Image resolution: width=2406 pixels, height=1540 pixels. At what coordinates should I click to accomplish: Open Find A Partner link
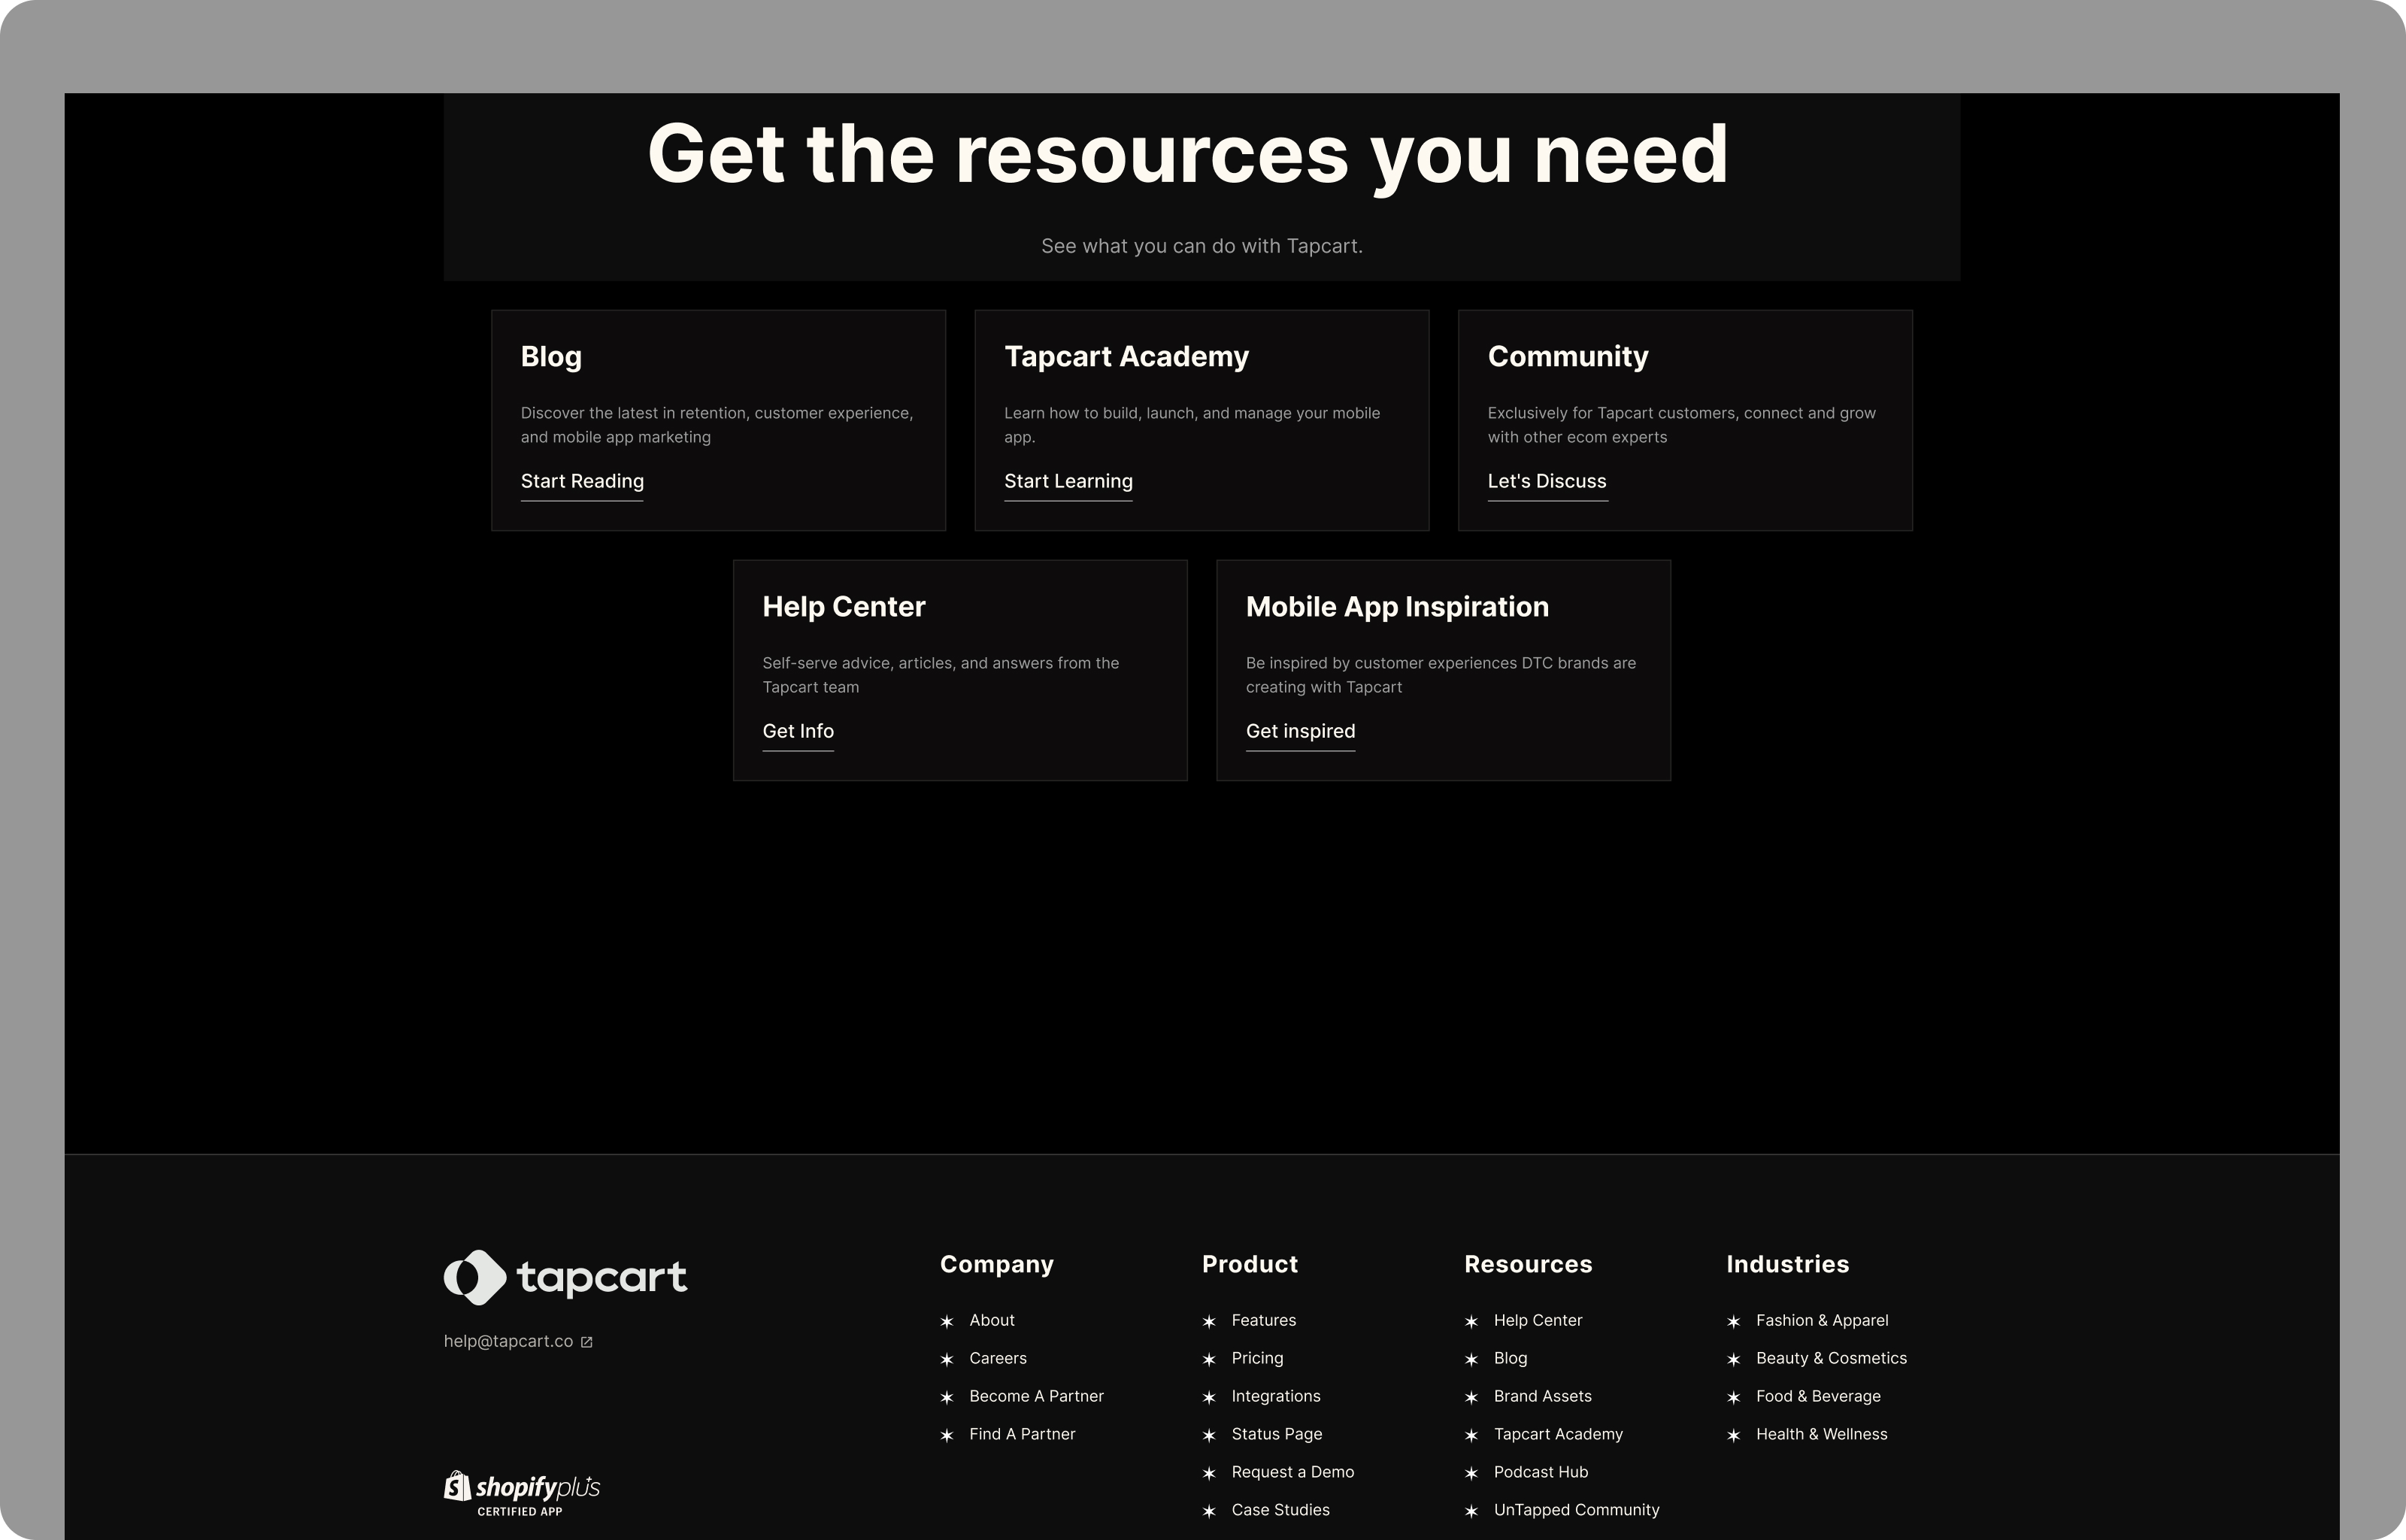1022,1434
